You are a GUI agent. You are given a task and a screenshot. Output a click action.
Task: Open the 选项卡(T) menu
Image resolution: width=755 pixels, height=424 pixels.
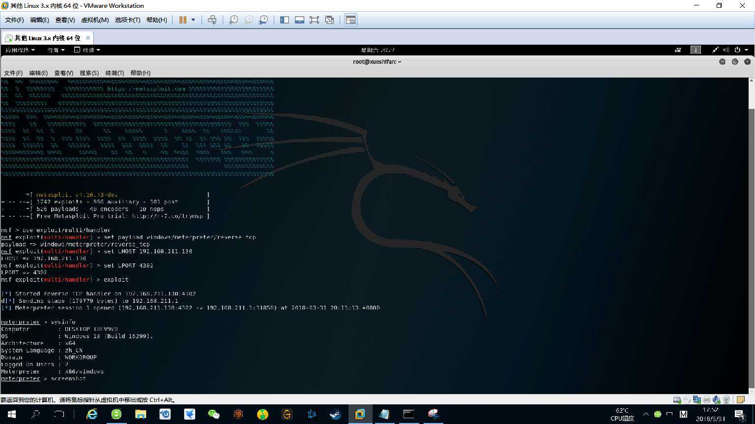(x=127, y=20)
